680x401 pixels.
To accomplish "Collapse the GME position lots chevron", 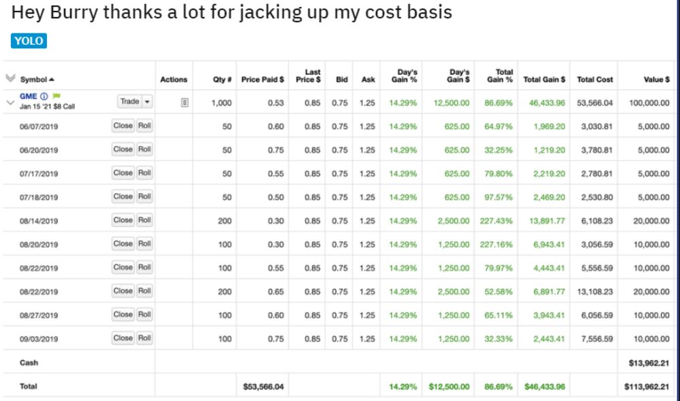I will point(10,103).
